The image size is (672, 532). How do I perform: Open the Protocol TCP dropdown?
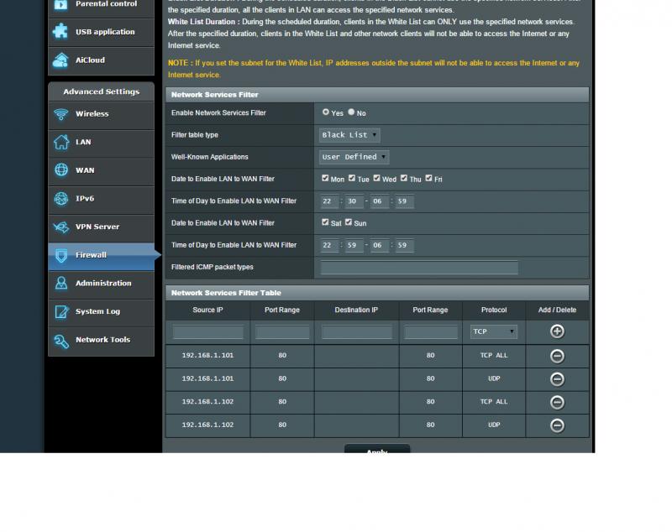tap(494, 331)
